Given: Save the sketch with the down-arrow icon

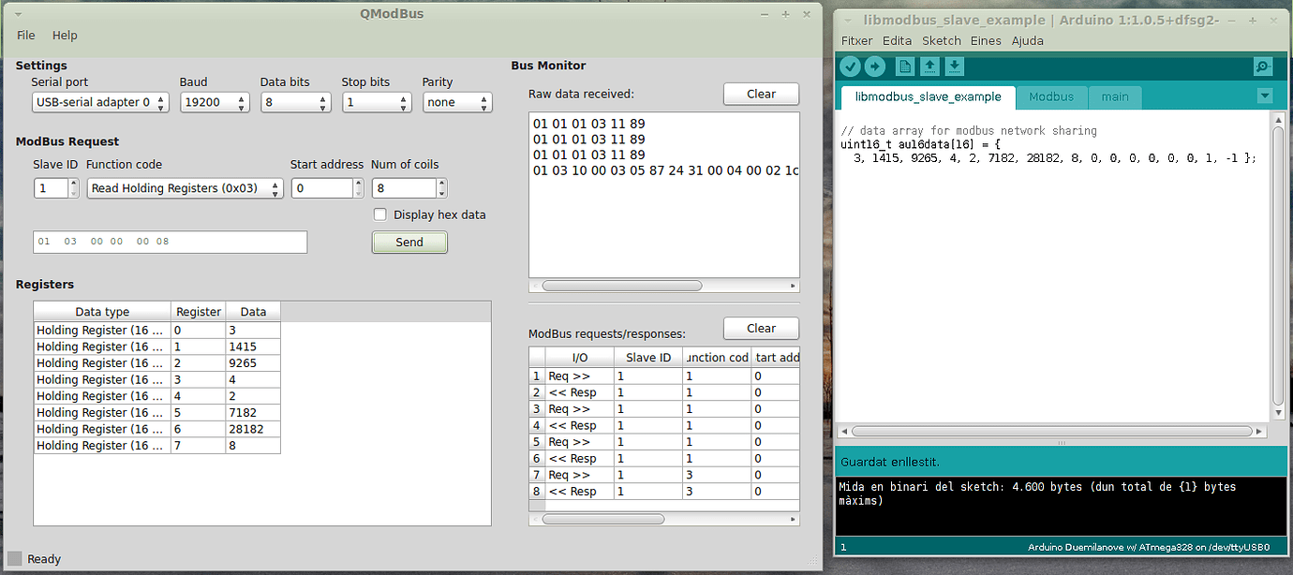Looking at the screenshot, I should coord(954,66).
